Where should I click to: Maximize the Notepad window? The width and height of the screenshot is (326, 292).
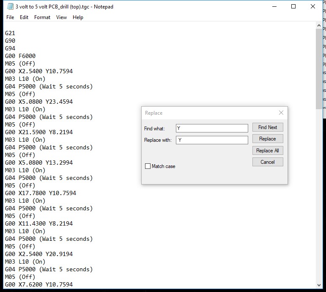pos(293,6)
